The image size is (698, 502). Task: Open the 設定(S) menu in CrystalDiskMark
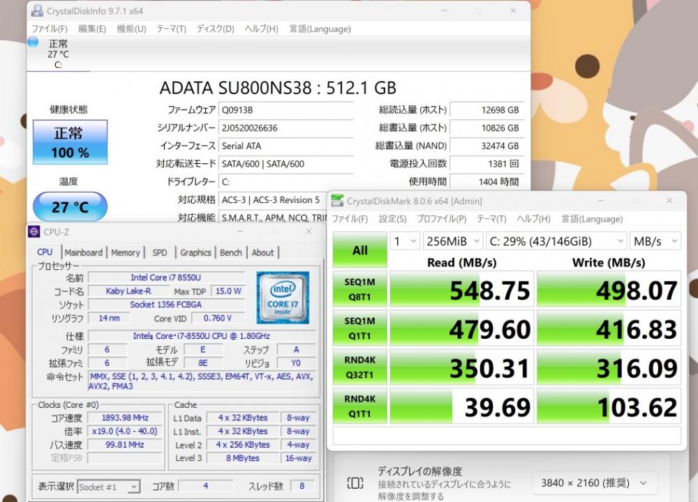click(x=392, y=219)
